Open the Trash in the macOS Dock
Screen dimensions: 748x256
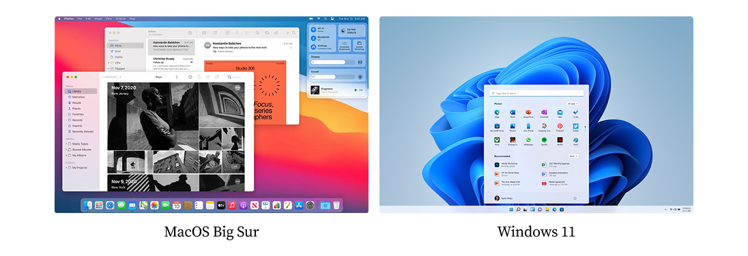pyautogui.click(x=336, y=205)
